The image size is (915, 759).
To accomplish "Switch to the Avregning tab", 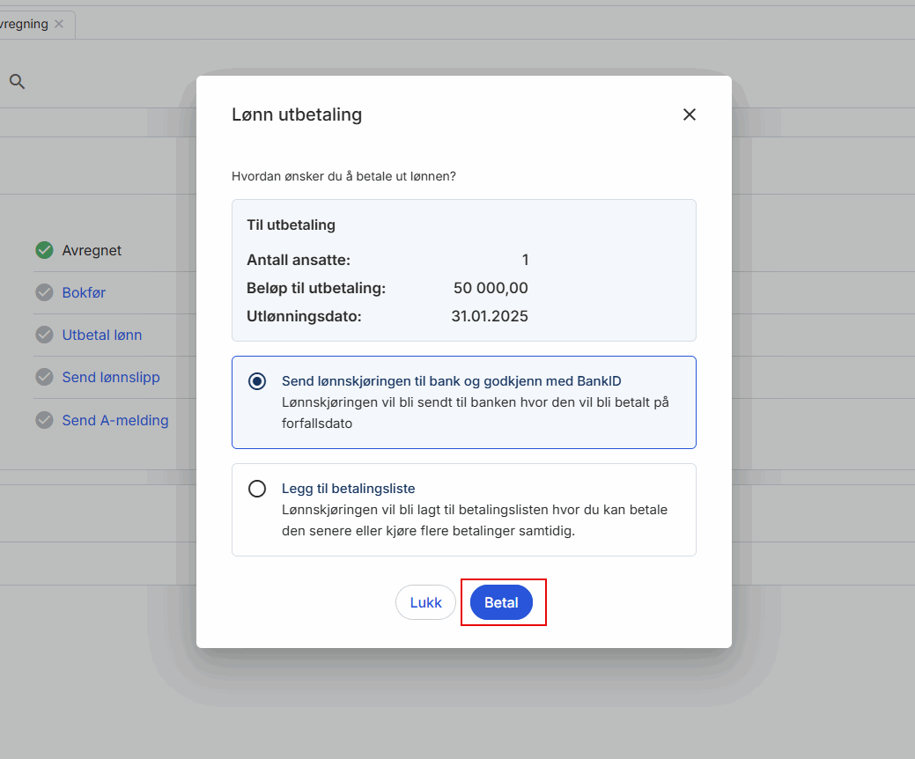I will pyautogui.click(x=24, y=24).
